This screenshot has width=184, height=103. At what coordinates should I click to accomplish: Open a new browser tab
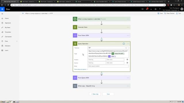pos(168,2)
